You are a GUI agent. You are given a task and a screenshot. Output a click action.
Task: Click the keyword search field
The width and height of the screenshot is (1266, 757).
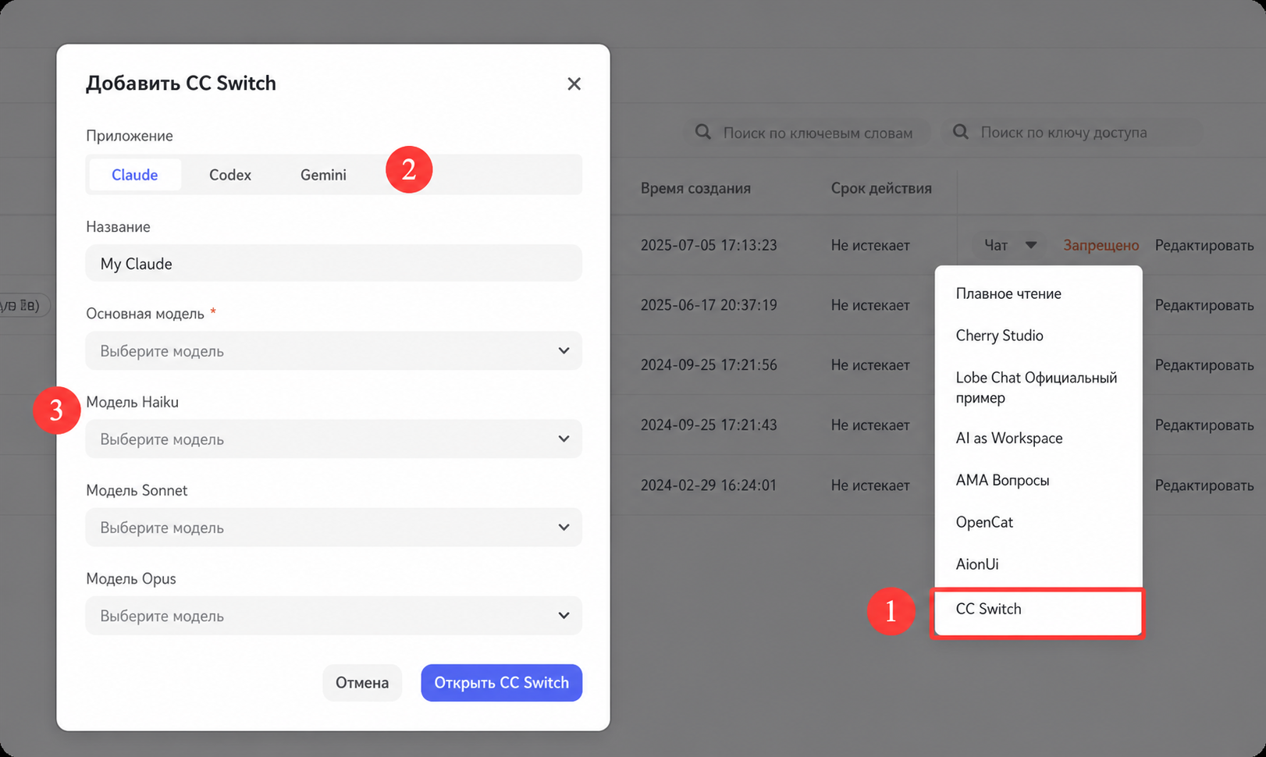click(809, 133)
